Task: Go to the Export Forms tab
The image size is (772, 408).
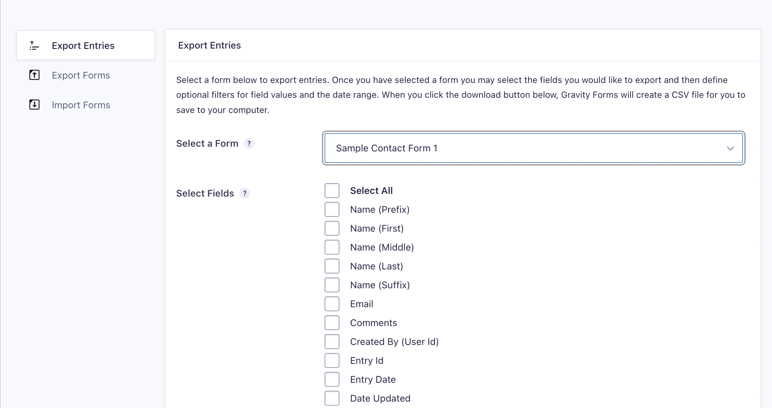Action: (81, 75)
